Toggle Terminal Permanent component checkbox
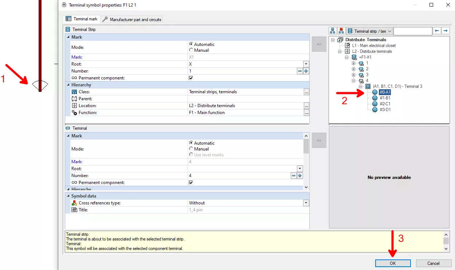The image size is (455, 270). [191, 183]
